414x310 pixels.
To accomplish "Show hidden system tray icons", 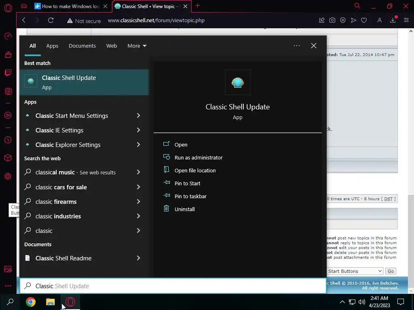I will pyautogui.click(x=342, y=302).
